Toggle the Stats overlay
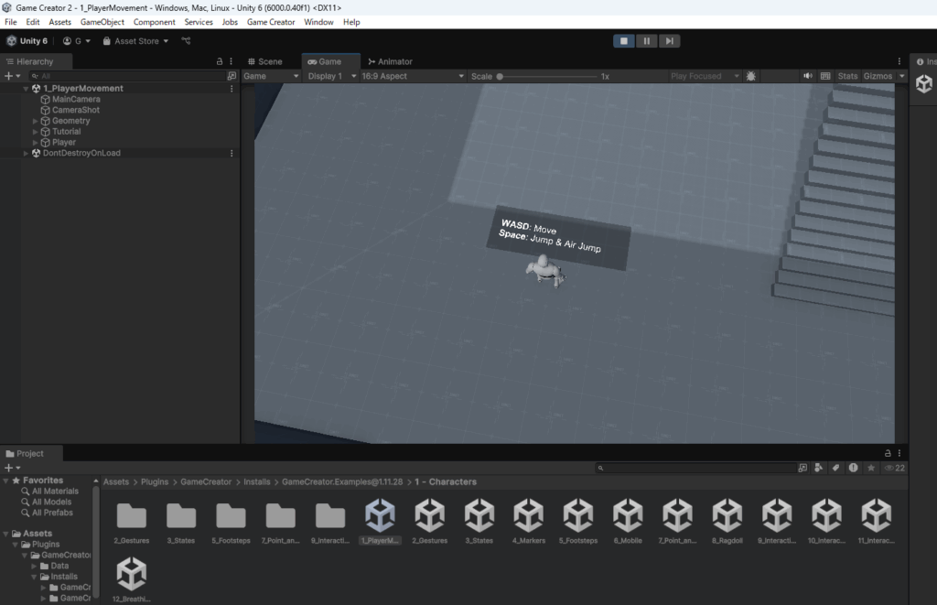 847,76
